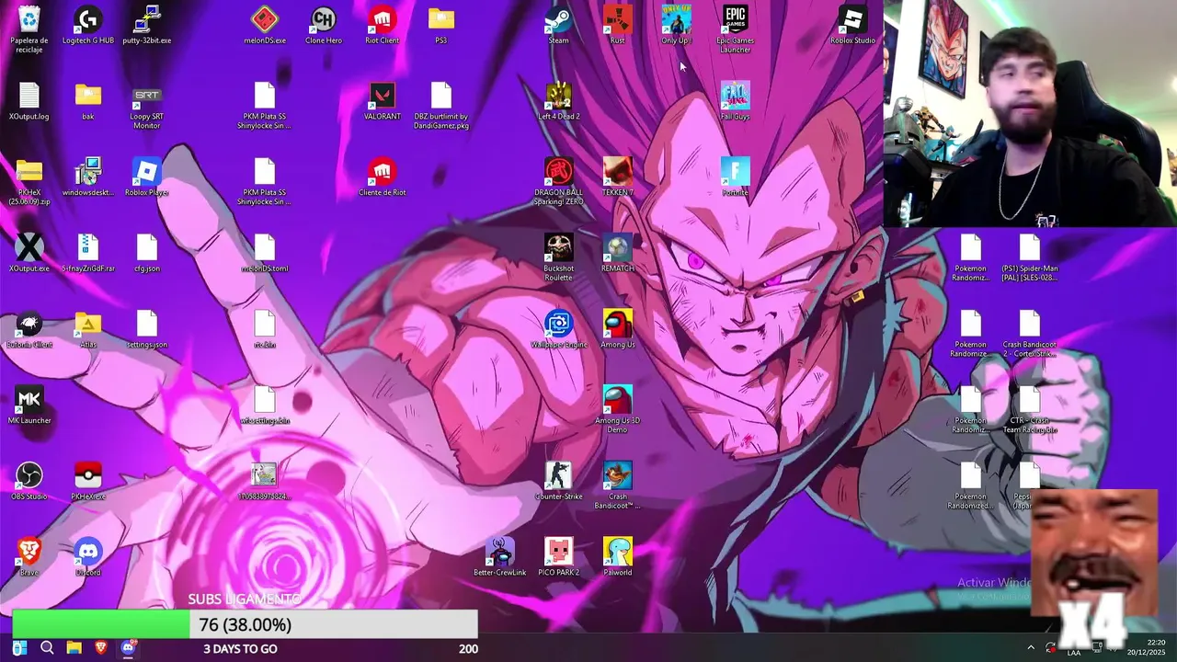
Task: Open the PS3 folder
Action: 441,26
